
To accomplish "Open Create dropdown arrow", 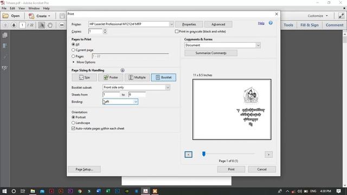I will 49,16.
